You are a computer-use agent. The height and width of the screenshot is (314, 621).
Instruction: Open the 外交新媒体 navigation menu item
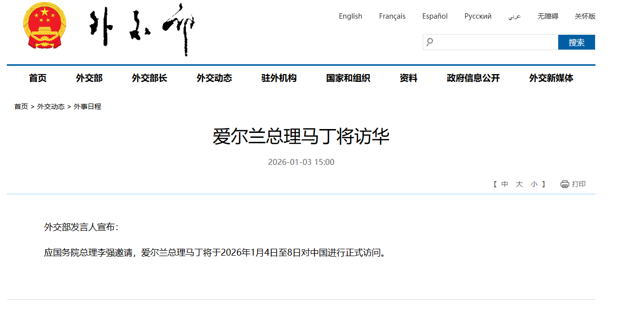click(x=550, y=78)
